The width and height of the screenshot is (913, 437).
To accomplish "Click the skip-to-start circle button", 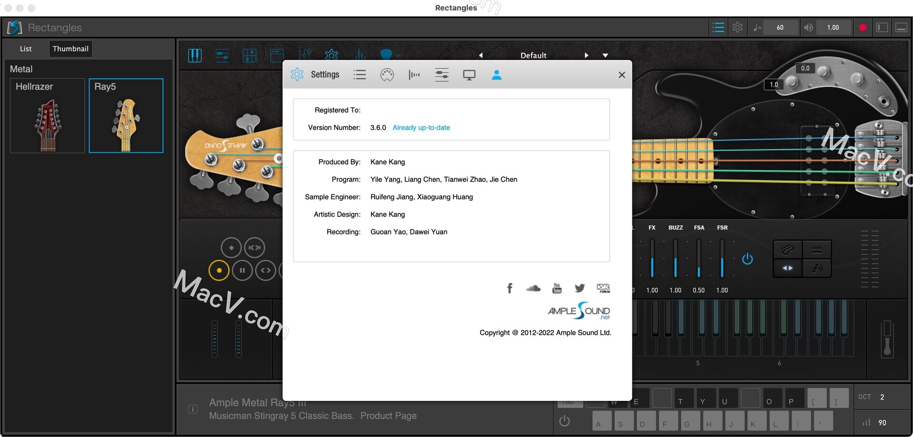I will (254, 247).
